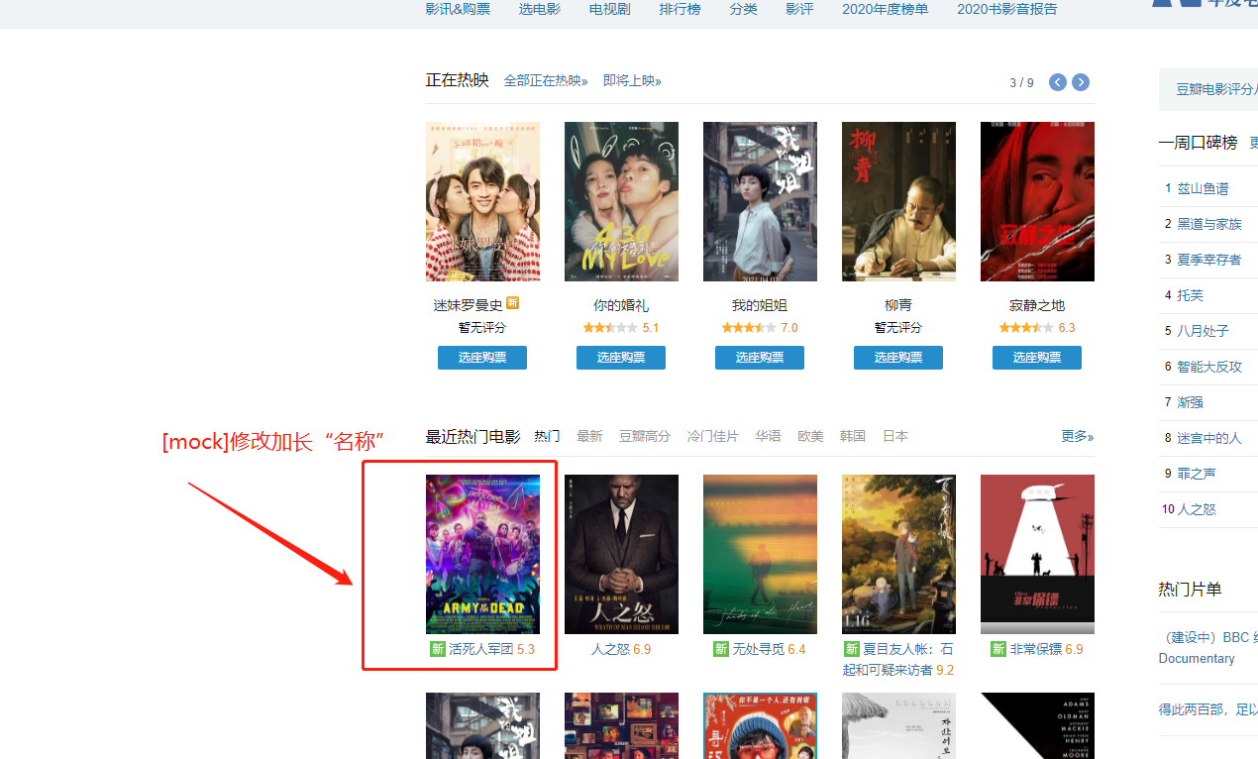Click 选座购票 button under 你的婚礼
Viewport: 1258px width, 759px height.
click(621, 358)
